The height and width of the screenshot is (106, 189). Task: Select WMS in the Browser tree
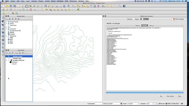[x=12, y=43]
